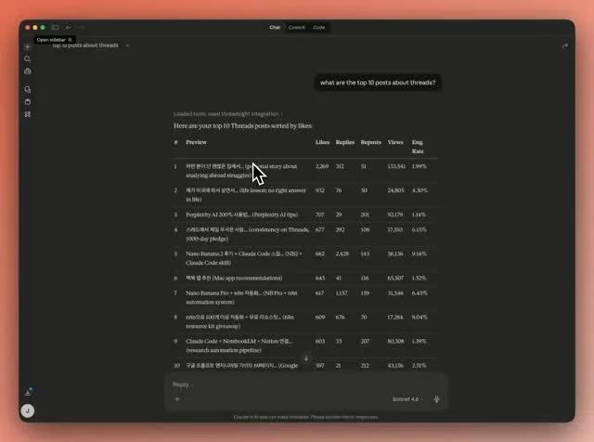Click the Replies column header
Image resolution: width=594 pixels, height=442 pixels.
[345, 142]
